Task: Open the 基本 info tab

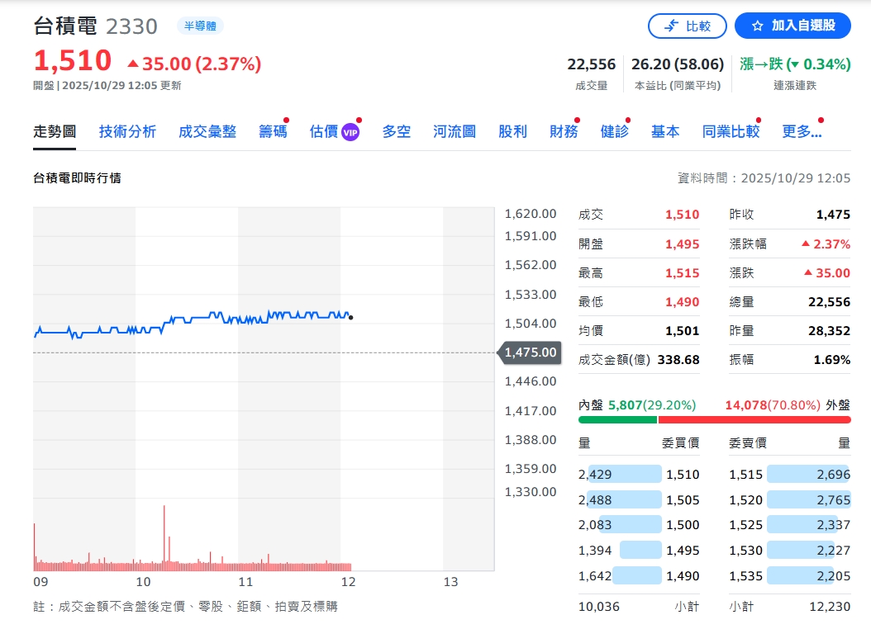Action: point(665,131)
